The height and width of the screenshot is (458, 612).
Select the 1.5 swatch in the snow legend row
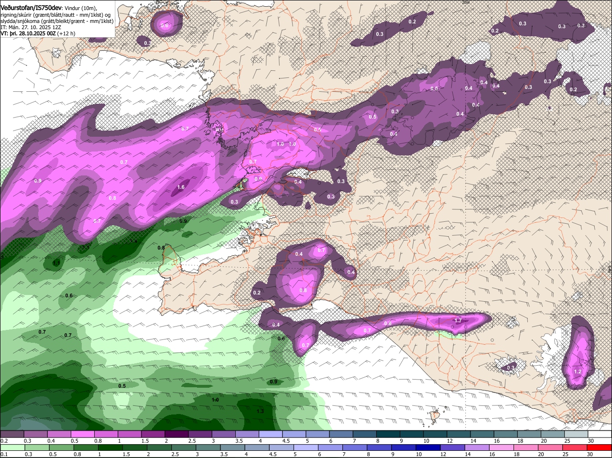click(153, 434)
